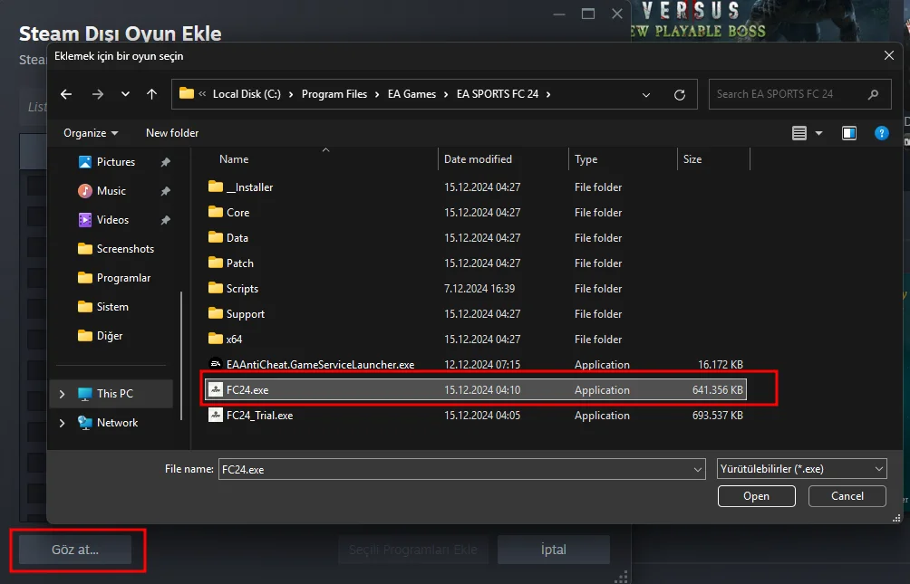
Task: Sort by the Name column header
Action: [234, 159]
